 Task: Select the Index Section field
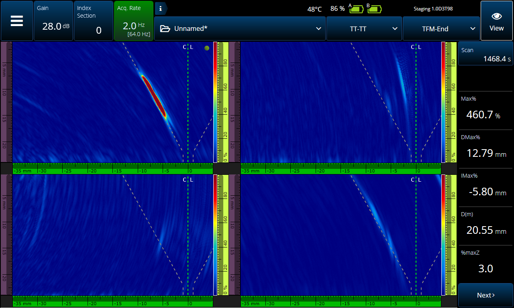[x=93, y=21]
